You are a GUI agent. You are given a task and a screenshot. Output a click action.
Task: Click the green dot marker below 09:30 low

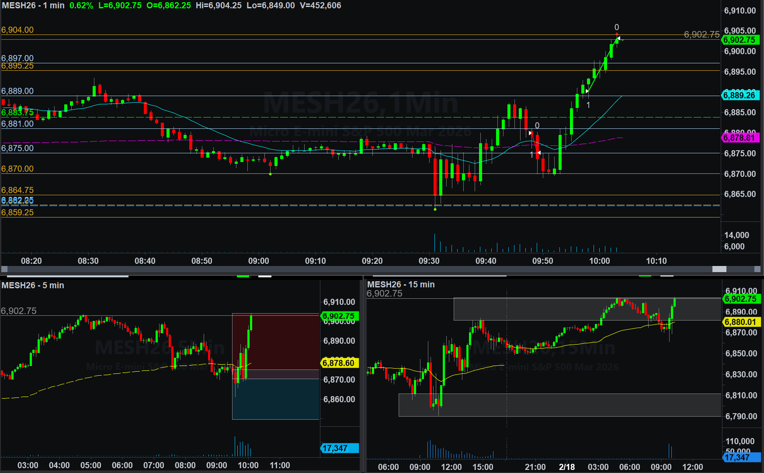pos(435,209)
